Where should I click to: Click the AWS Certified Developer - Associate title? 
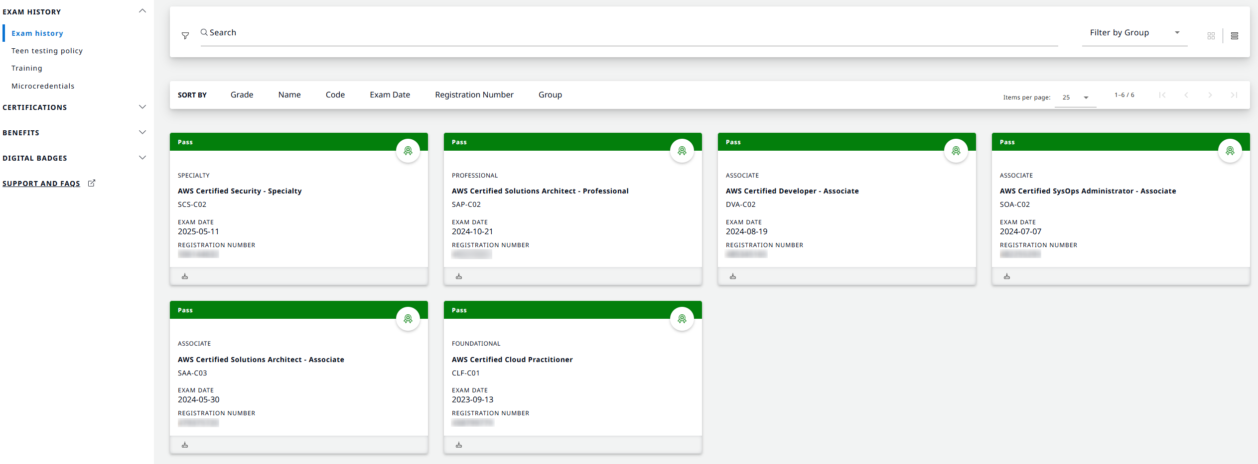point(792,191)
